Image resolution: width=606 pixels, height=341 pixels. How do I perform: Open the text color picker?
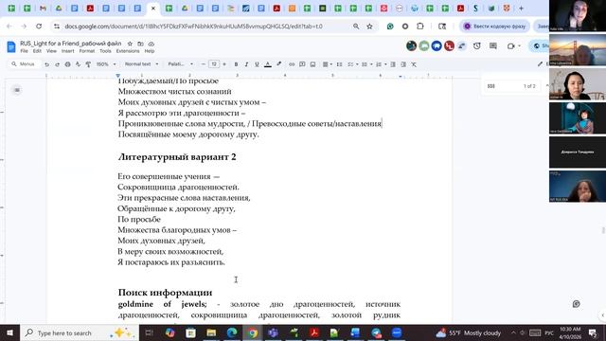pyautogui.click(x=267, y=64)
